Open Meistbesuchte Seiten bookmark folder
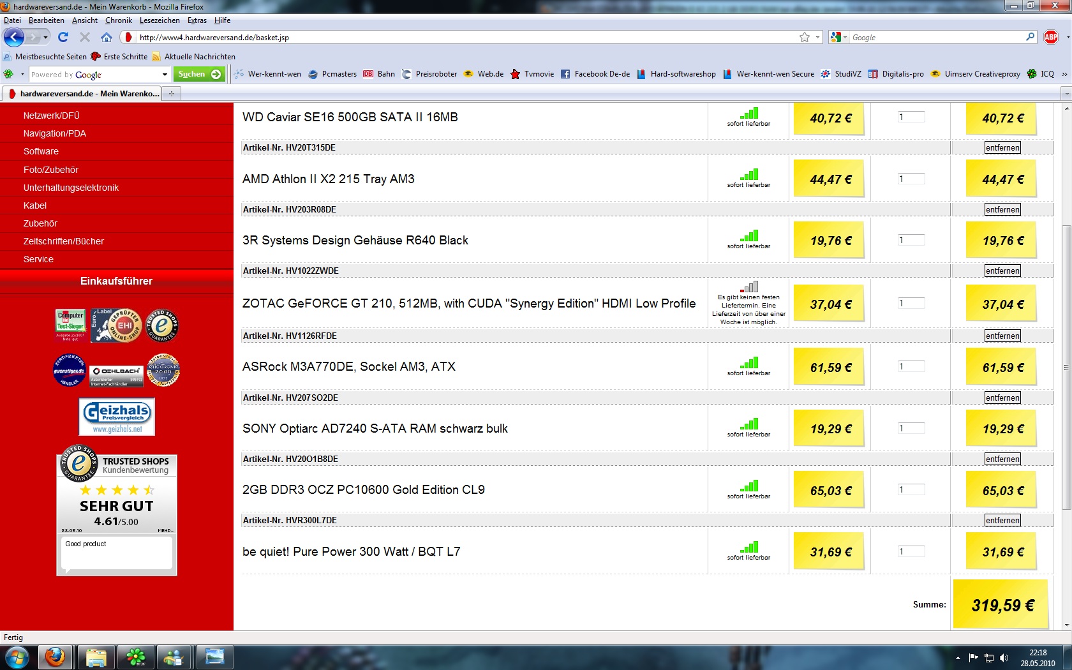1072x670 pixels. coord(45,57)
